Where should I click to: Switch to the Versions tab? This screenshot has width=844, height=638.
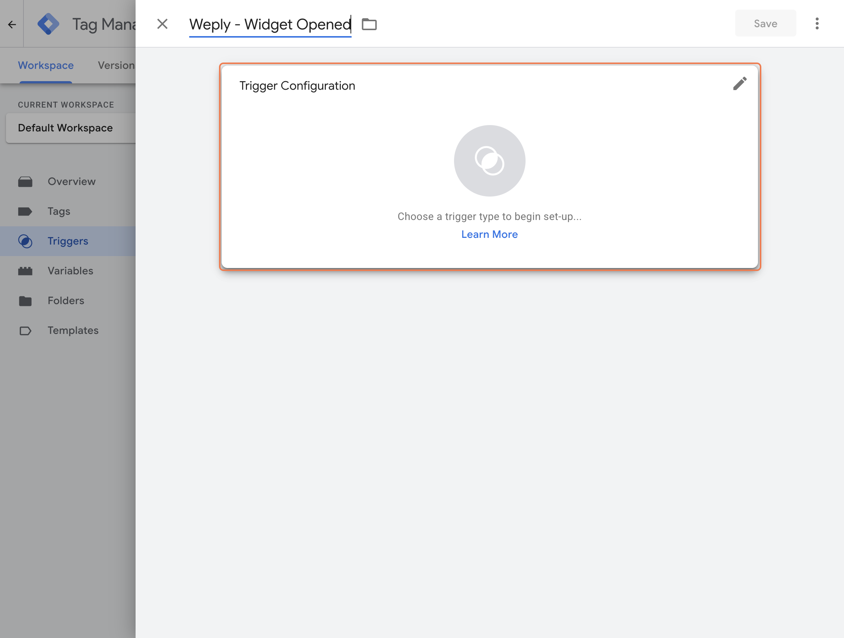point(116,65)
